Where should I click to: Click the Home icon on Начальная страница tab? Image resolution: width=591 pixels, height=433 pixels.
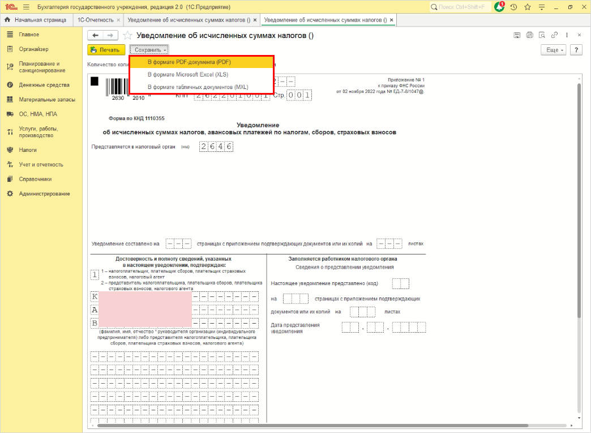pyautogui.click(x=7, y=20)
